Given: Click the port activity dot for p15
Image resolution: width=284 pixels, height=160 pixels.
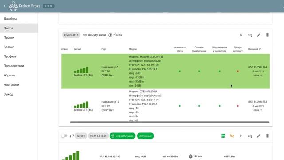Looking at the screenshot, I should pos(180,106).
